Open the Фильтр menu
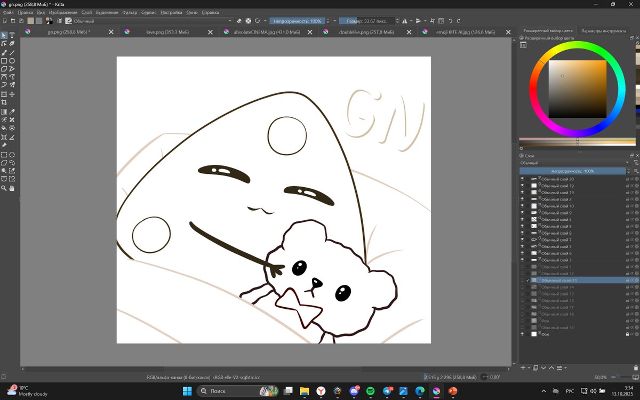Screen dimensions: 640x400 tap(130, 12)
